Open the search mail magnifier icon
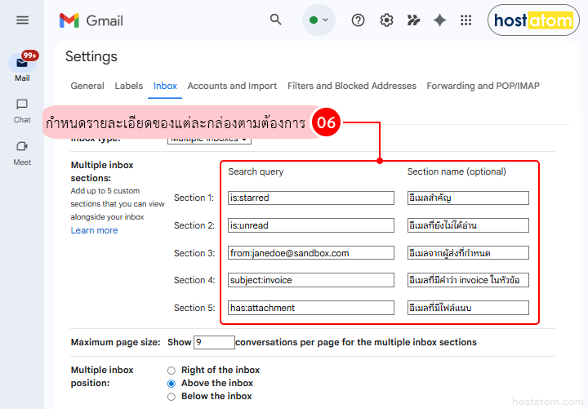This screenshot has height=409, width=588. (x=276, y=20)
